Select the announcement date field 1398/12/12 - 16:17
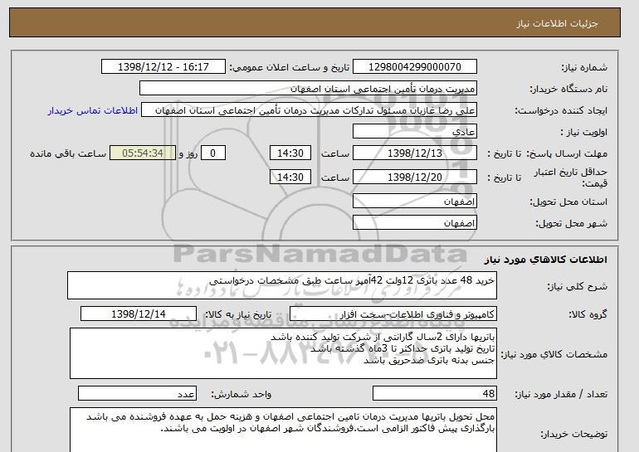Viewport: 639px width, 452px height. [x=163, y=67]
